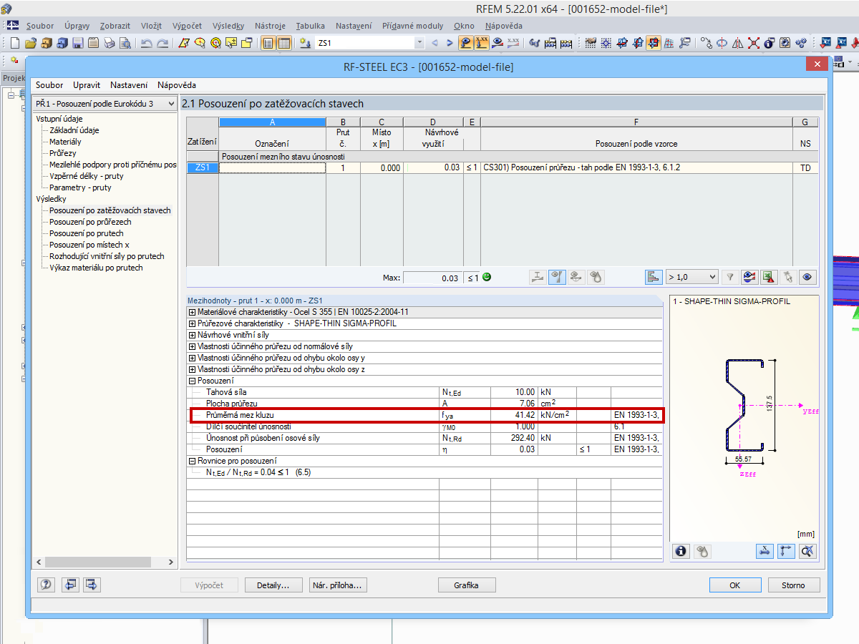Click the Max ratio value field 0.03

tap(432, 278)
